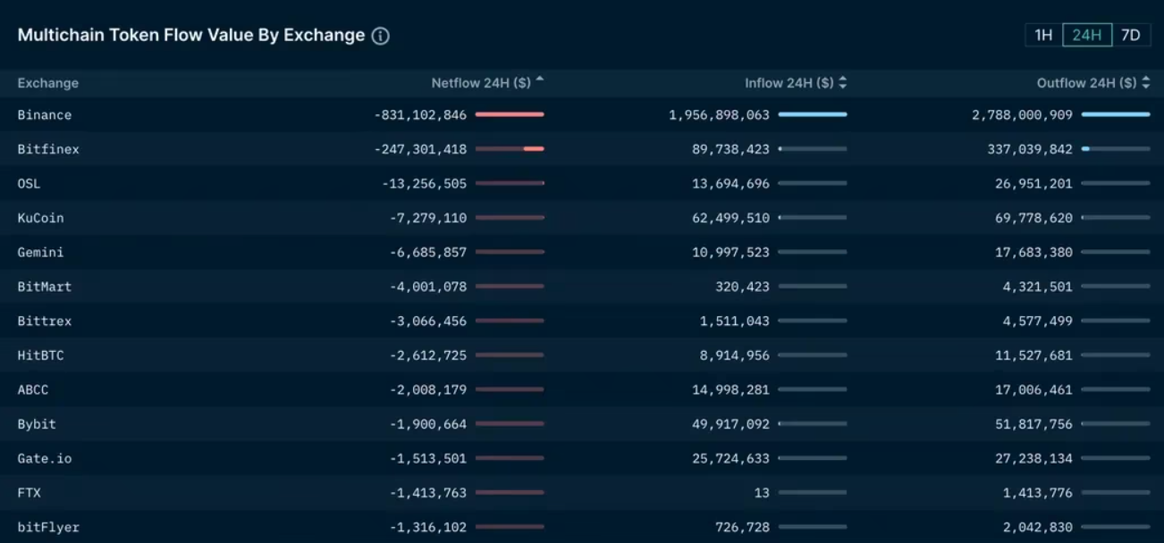1164x543 pixels.
Task: Click Binance outflow bar indicator
Action: (1116, 114)
